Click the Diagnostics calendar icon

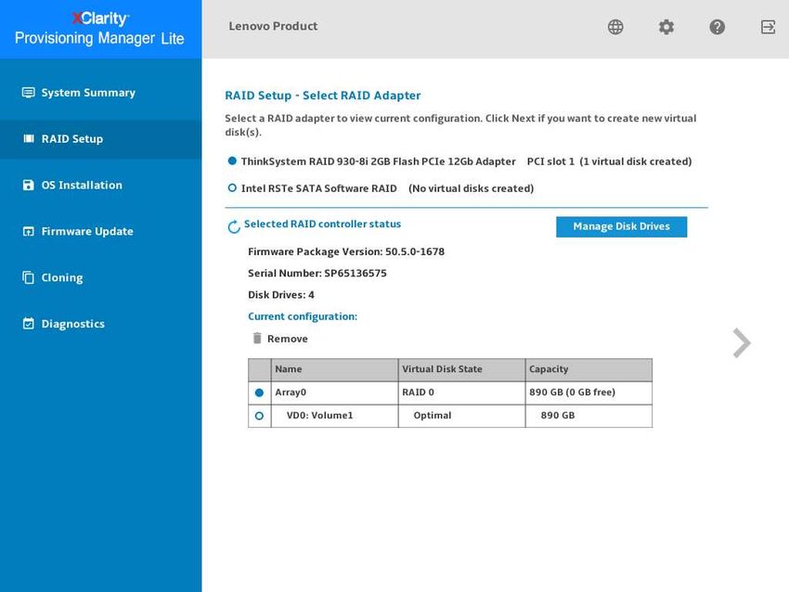tap(28, 324)
